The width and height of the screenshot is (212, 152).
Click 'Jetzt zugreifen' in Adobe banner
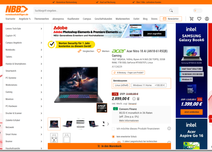(154, 34)
